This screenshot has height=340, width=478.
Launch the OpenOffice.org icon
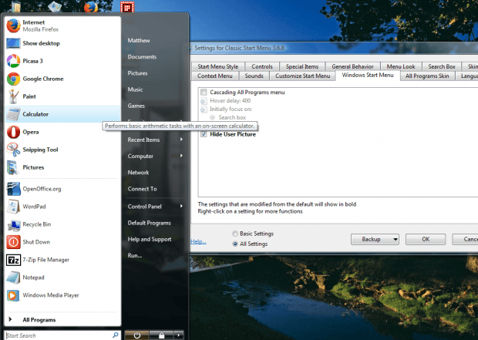coord(13,189)
